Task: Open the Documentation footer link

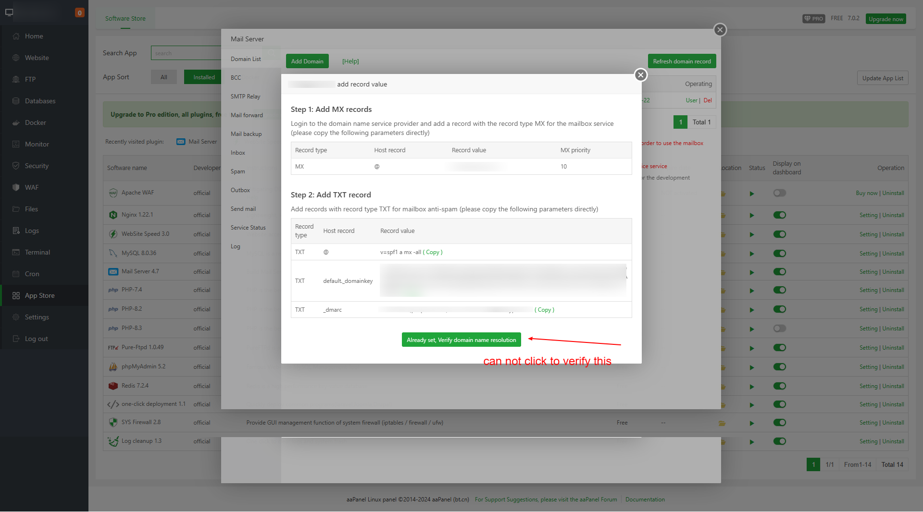Action: [645, 500]
